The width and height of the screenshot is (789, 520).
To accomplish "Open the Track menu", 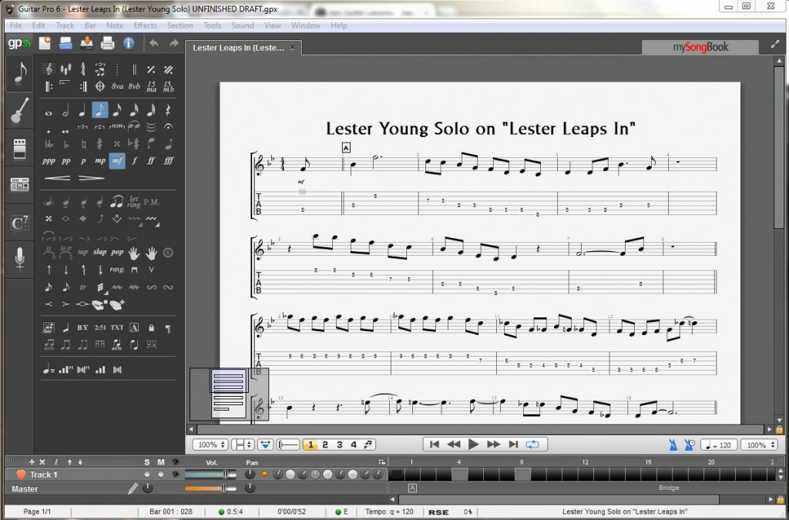I will point(65,25).
